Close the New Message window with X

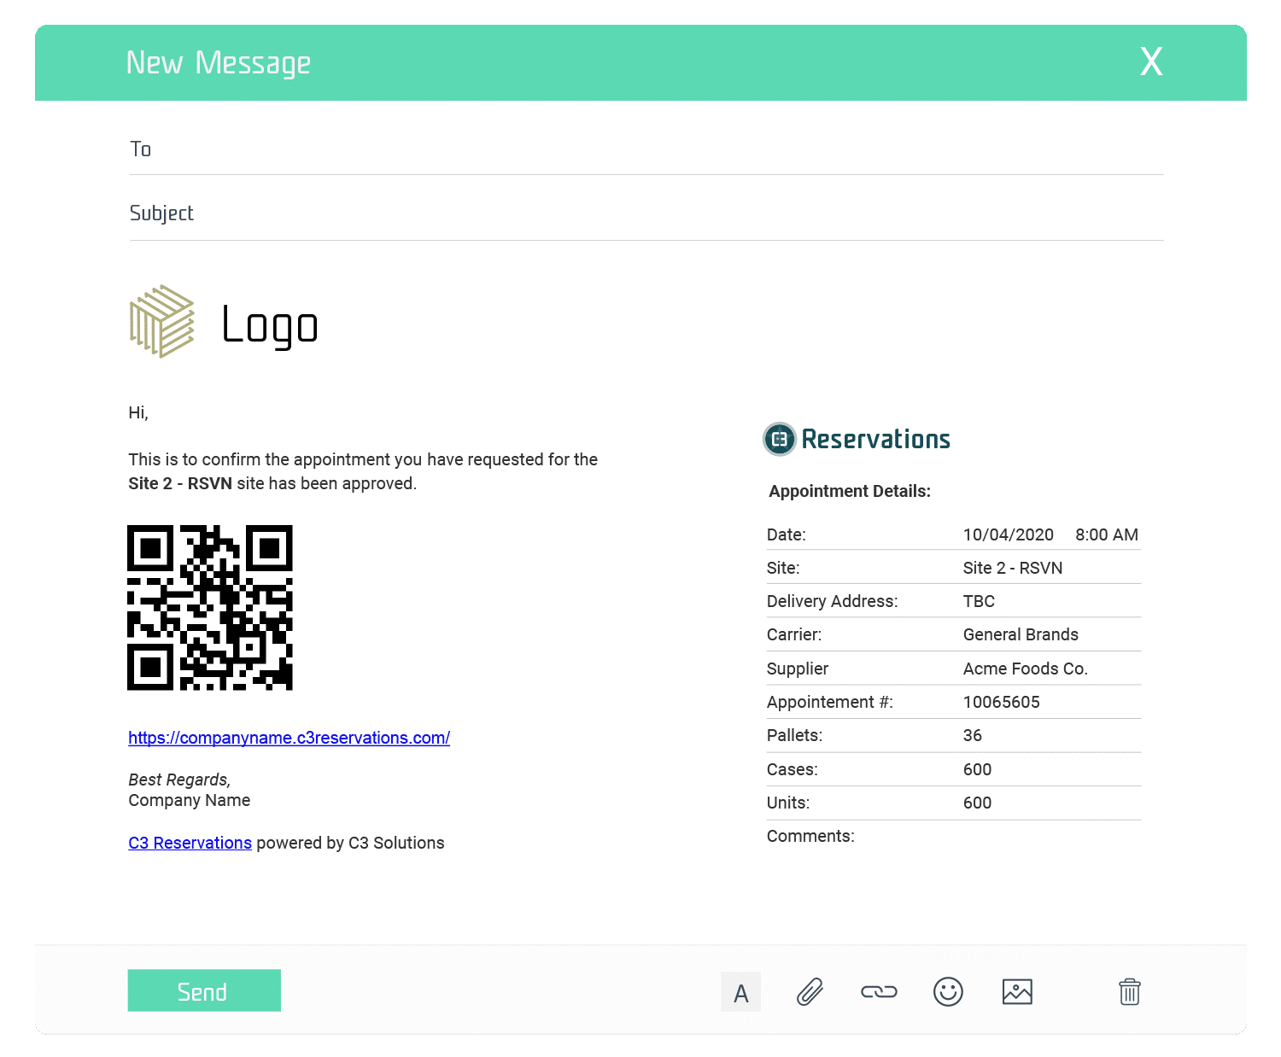(1151, 61)
